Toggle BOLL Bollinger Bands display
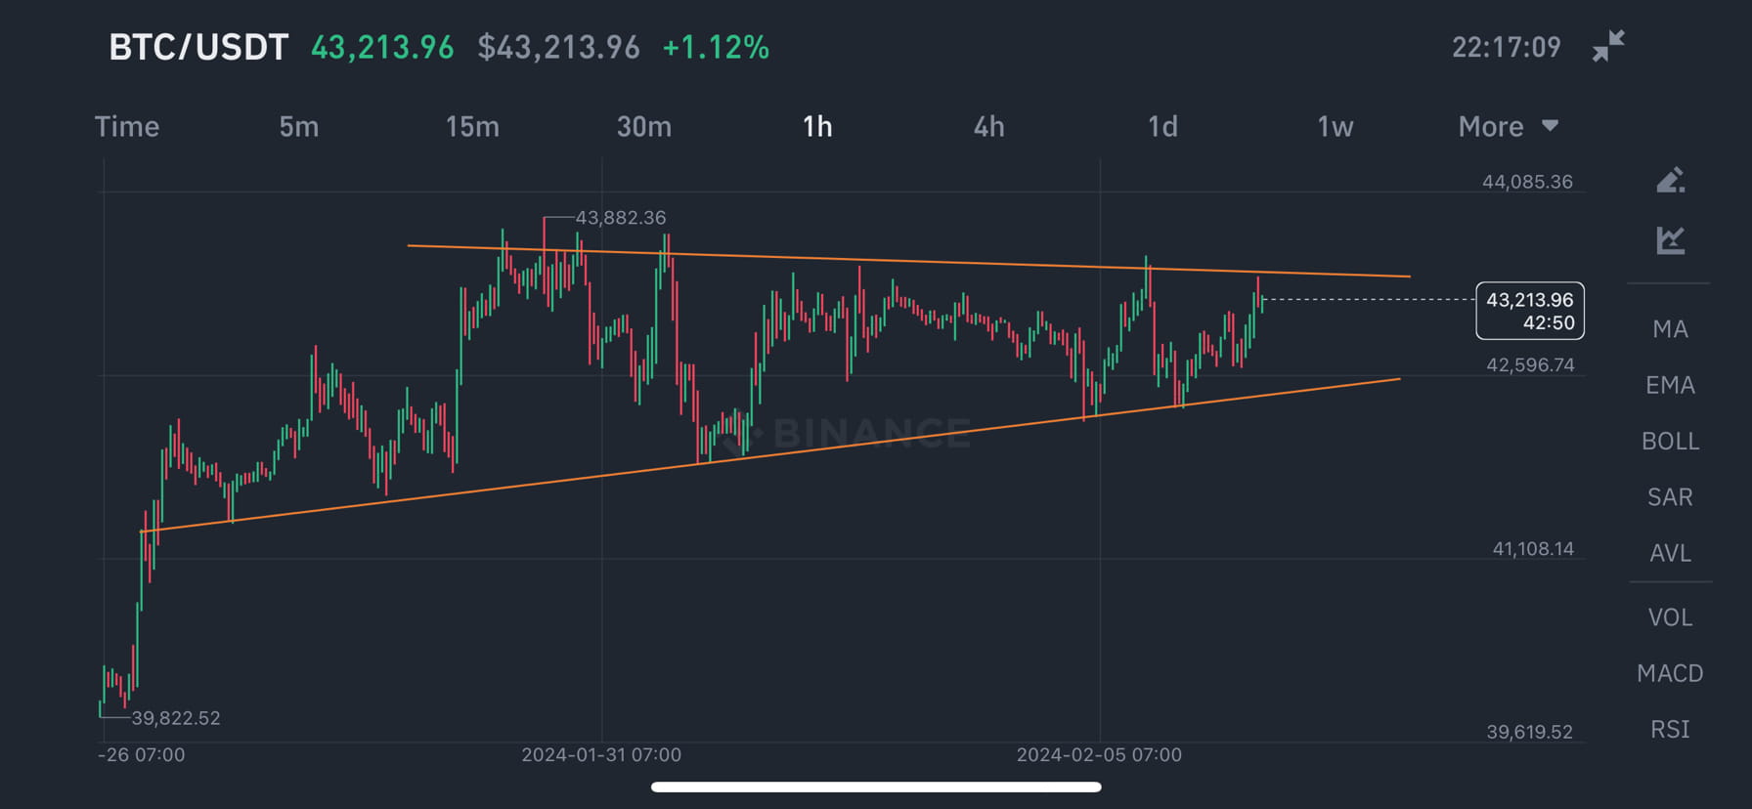Screen dimensions: 1752x809 (1670, 442)
